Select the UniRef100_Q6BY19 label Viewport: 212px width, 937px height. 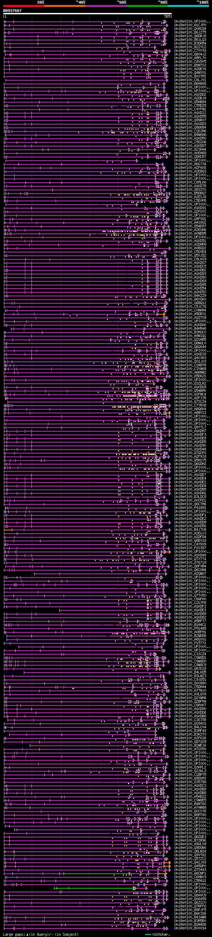pos(190,540)
